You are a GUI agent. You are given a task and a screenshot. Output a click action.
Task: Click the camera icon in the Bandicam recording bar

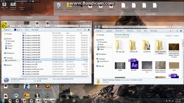point(33,1)
